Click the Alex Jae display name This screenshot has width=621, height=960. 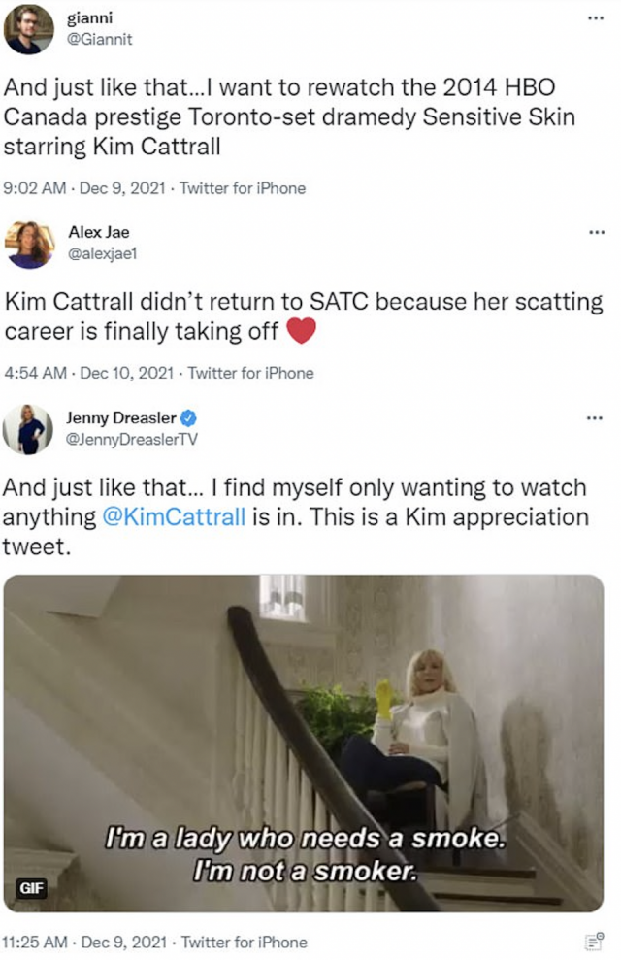tap(98, 232)
